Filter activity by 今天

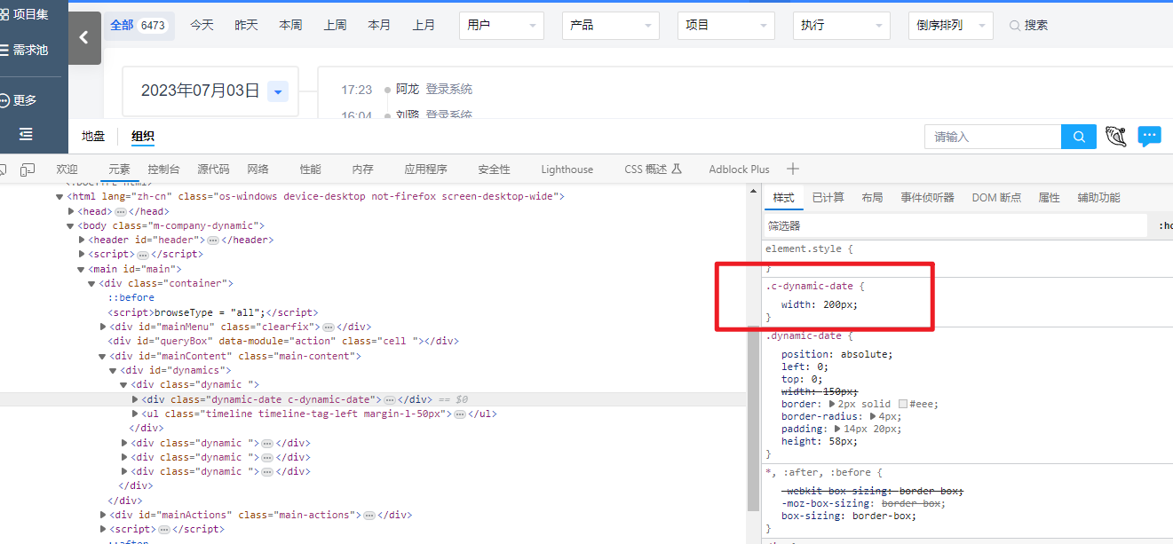pos(202,25)
